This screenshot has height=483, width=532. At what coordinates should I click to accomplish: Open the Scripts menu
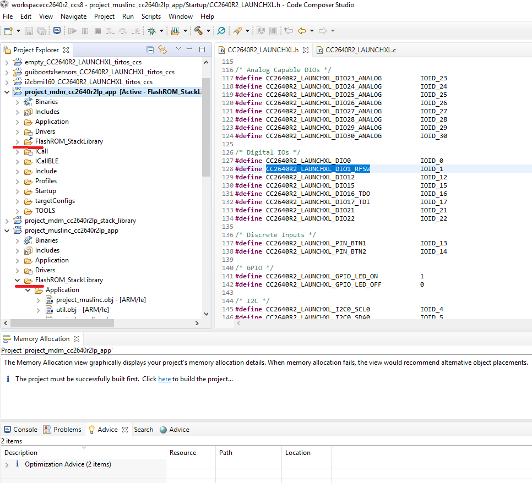pos(151,17)
